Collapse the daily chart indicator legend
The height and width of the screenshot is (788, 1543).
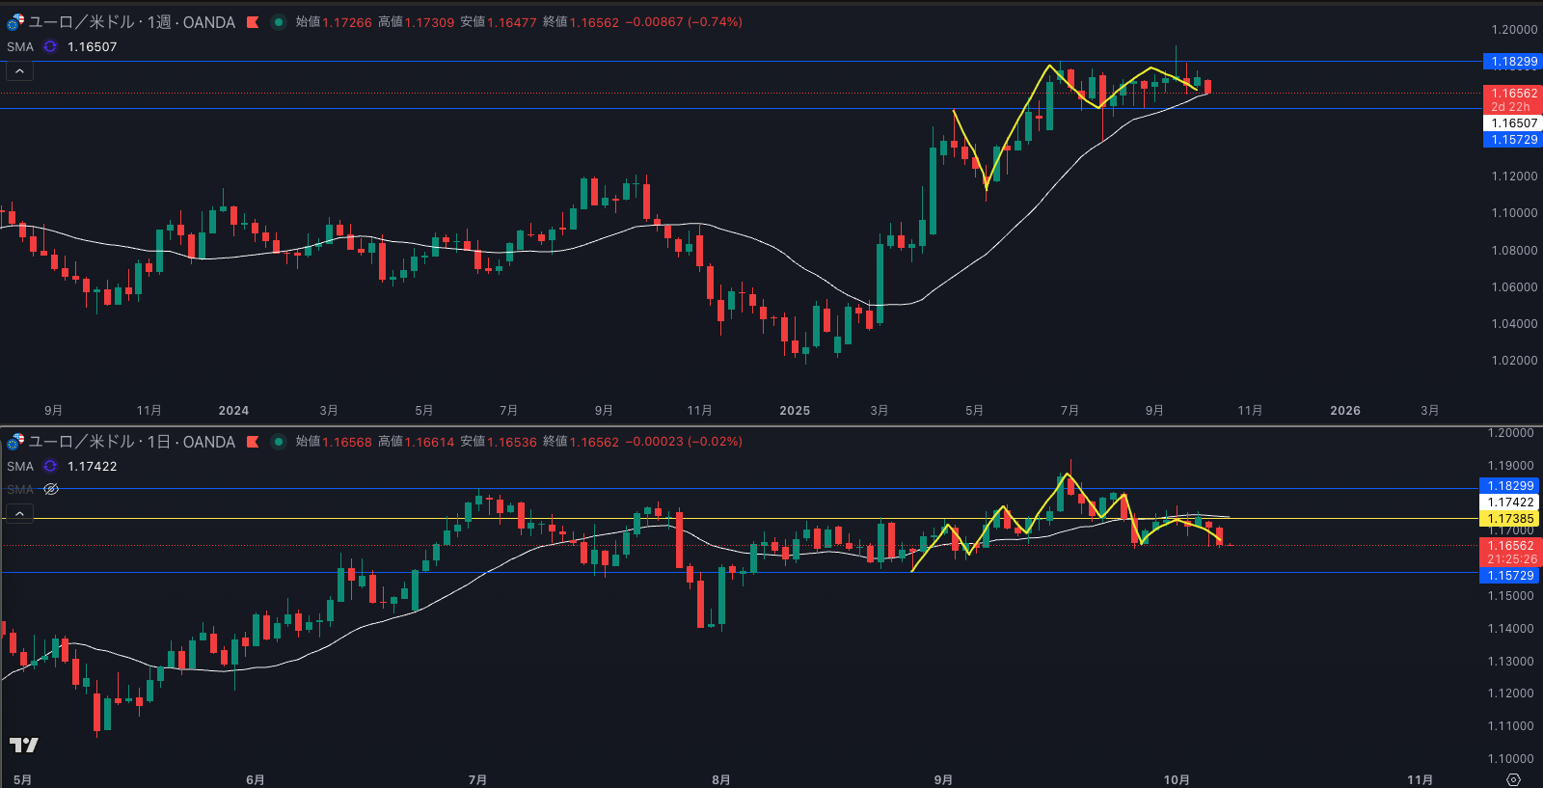(x=19, y=514)
